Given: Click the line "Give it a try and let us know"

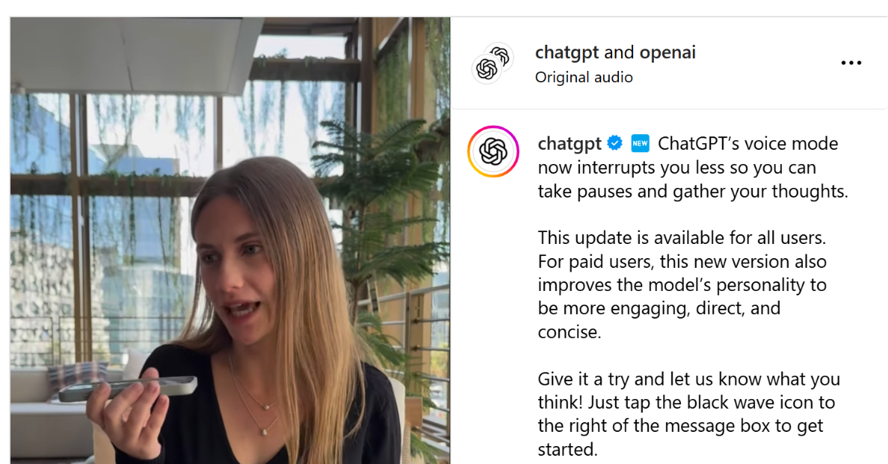Looking at the screenshot, I should click(x=688, y=379).
